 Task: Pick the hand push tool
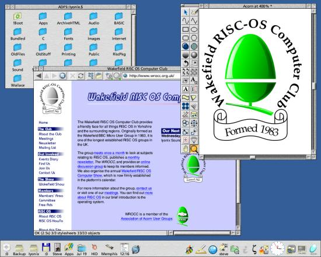186,148
